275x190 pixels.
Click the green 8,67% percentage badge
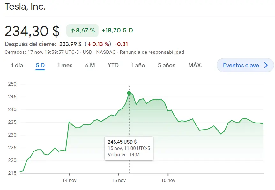pos(82,31)
